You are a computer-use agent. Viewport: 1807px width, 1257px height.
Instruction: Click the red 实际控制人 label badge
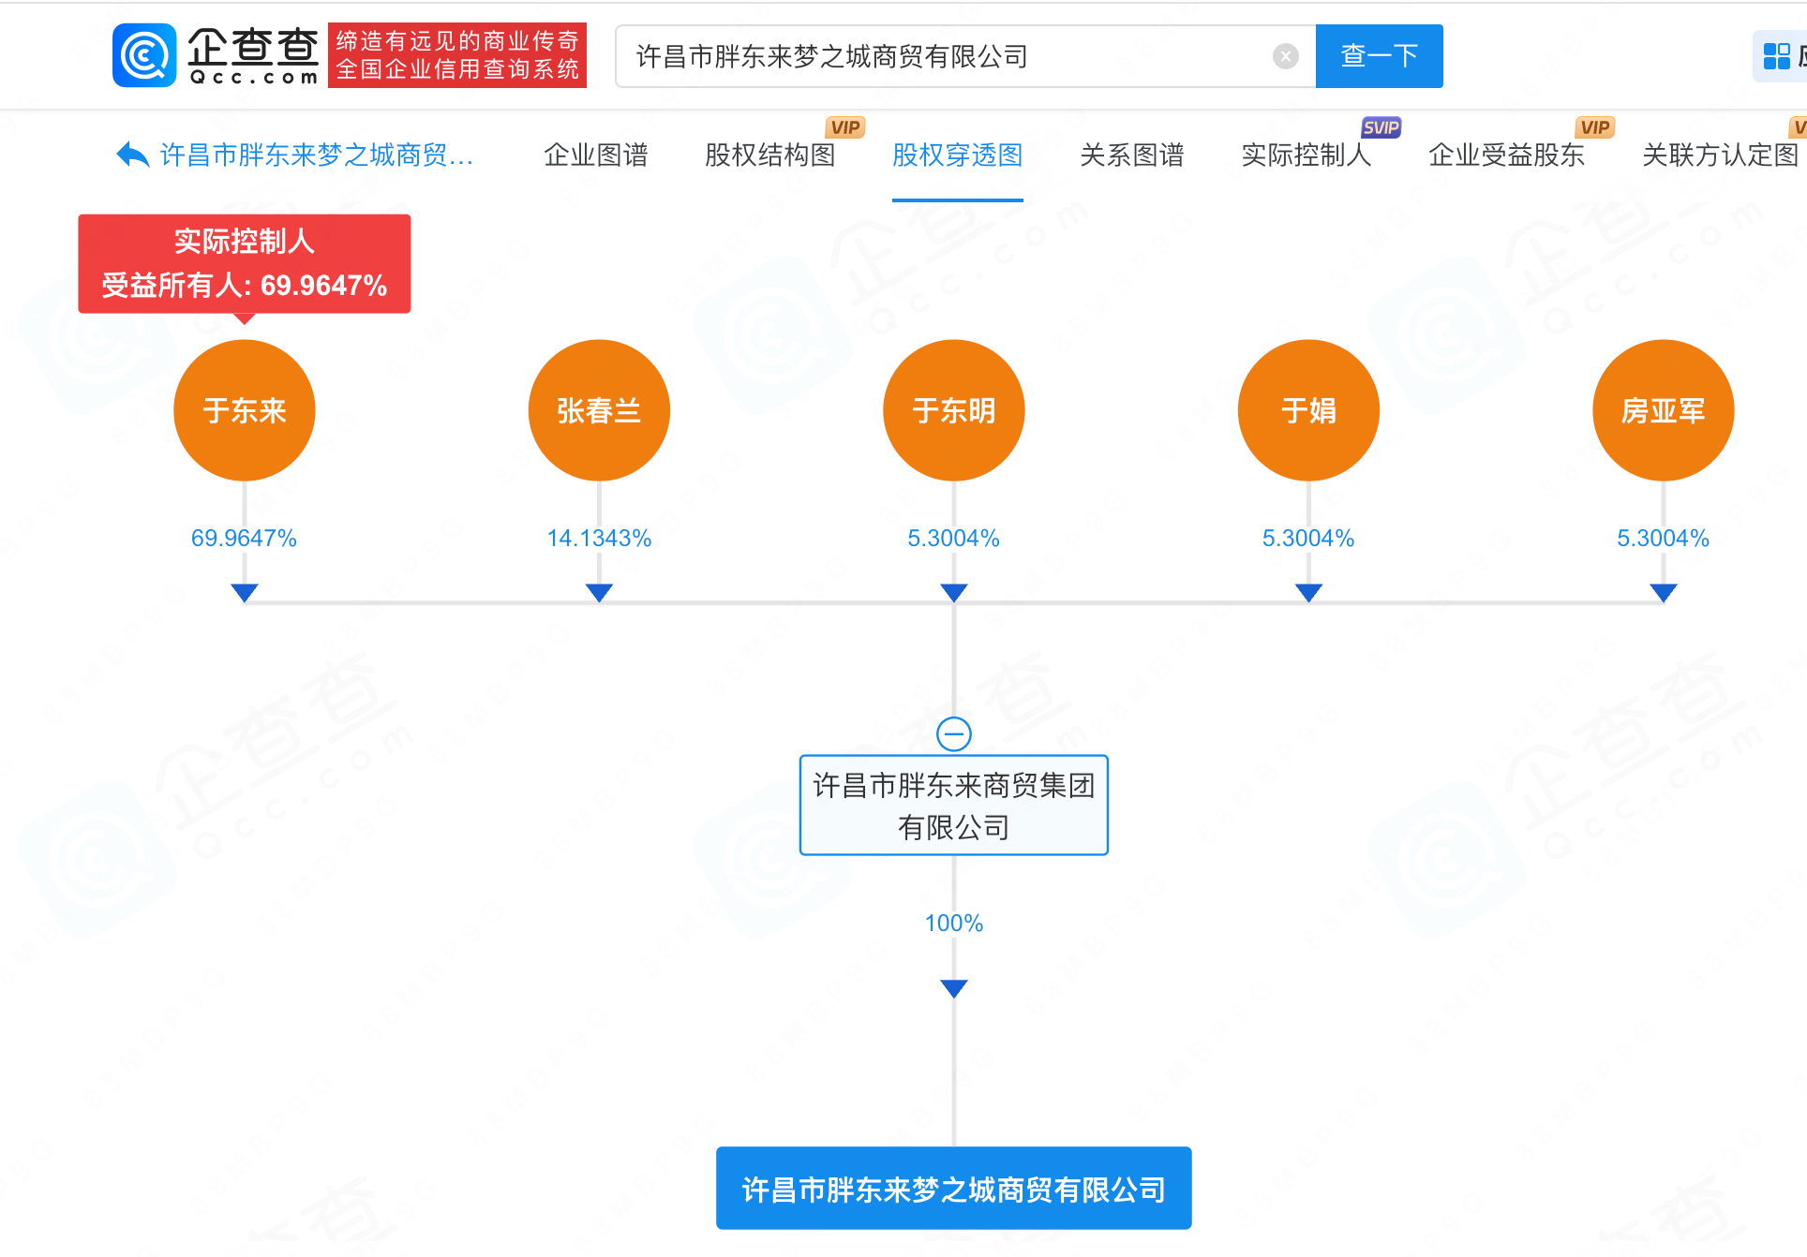point(245,263)
